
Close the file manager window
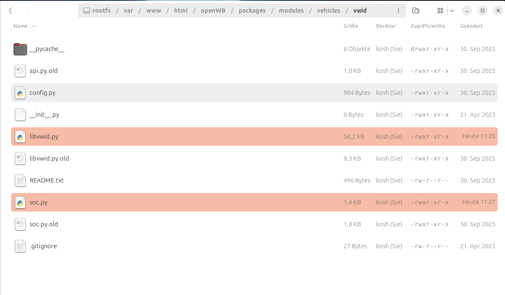(498, 11)
